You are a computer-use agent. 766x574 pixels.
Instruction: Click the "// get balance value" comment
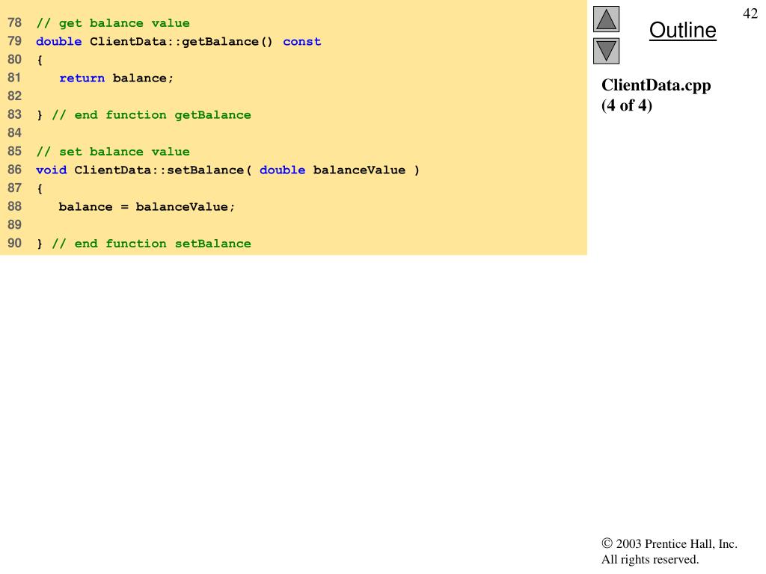[113, 23]
